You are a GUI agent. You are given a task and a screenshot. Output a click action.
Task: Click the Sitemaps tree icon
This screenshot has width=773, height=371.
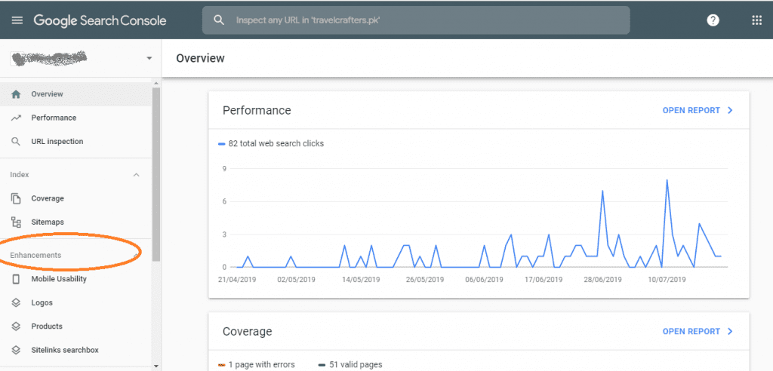point(16,222)
